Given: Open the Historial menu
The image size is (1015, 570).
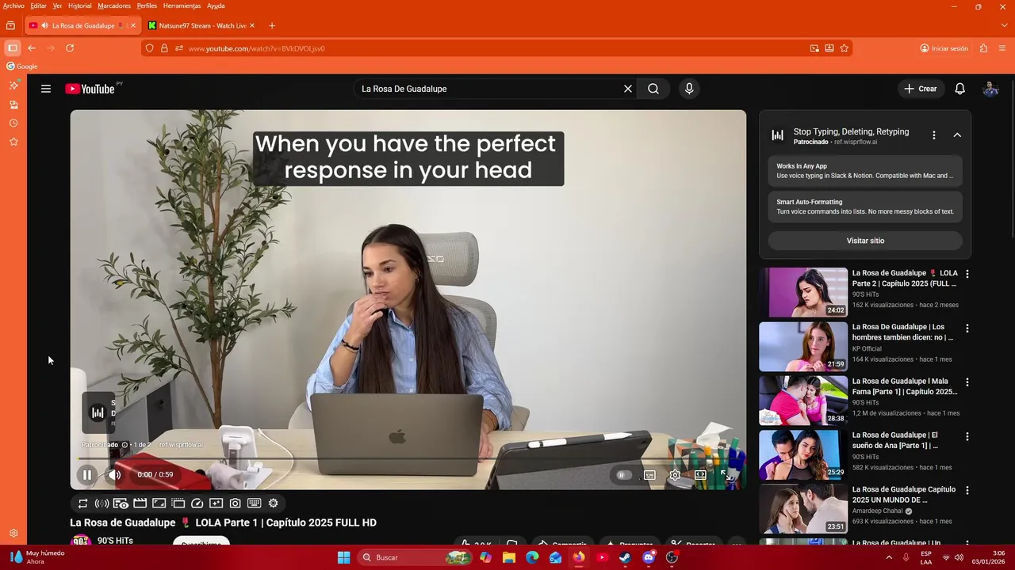Looking at the screenshot, I should click(x=79, y=6).
